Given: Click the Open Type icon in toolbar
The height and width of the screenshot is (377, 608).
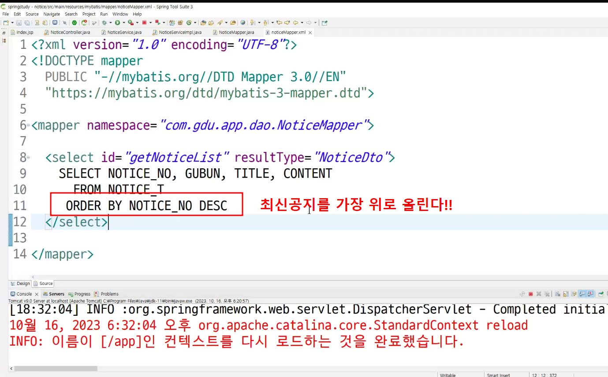Looking at the screenshot, I should 203,22.
